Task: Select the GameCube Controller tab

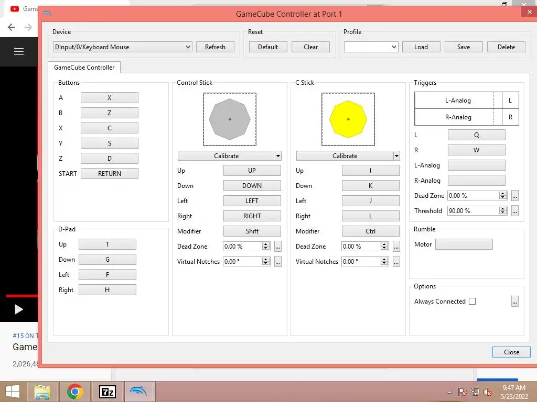Action: [84, 68]
